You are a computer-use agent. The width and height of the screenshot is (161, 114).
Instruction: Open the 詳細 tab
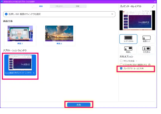tap(78, 6)
